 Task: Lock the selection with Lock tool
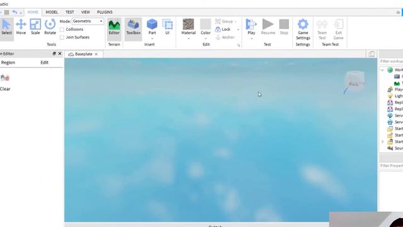coord(223,30)
